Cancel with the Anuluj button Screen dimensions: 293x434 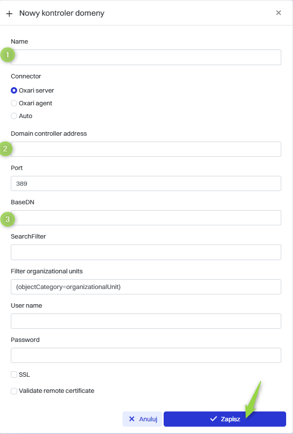pyautogui.click(x=143, y=419)
